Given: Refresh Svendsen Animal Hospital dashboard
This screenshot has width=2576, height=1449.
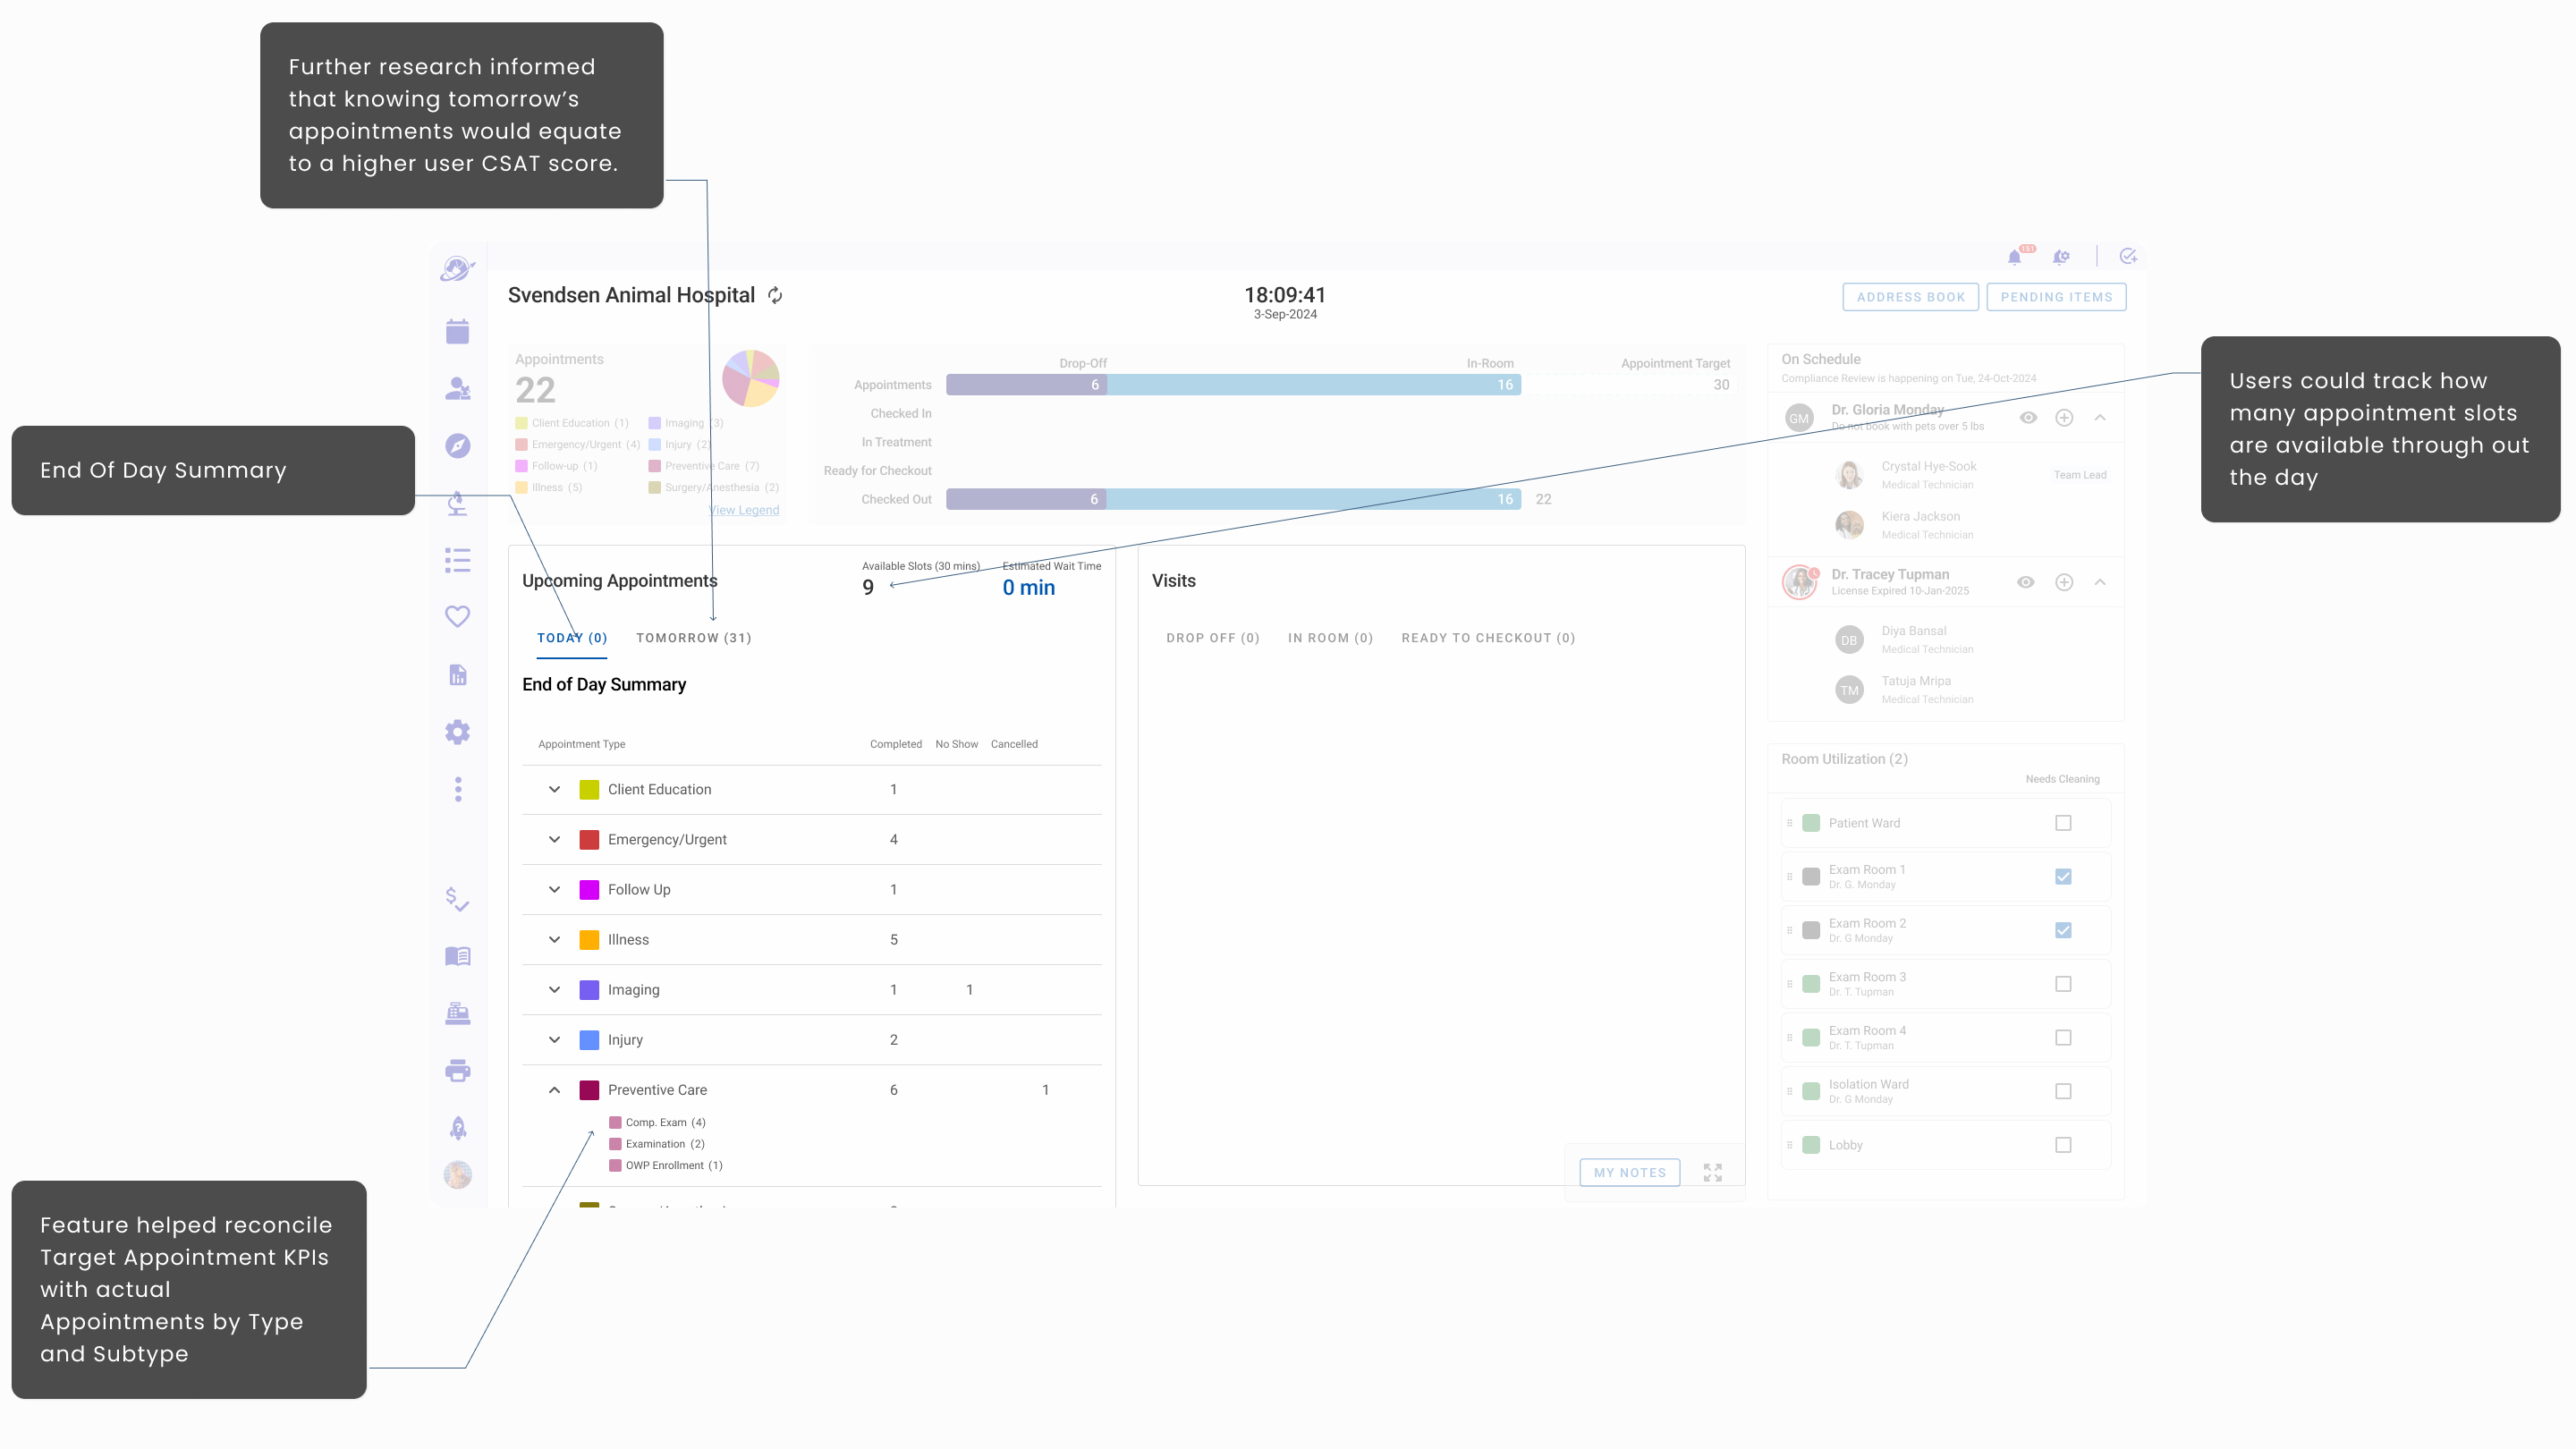Looking at the screenshot, I should pos(775,295).
